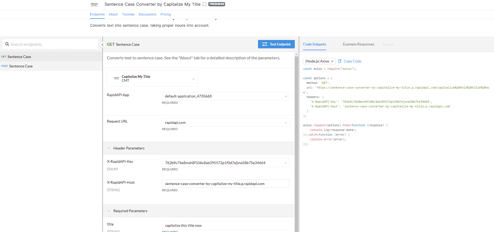
Task: Click the ENUM type label
Action: coord(113,169)
